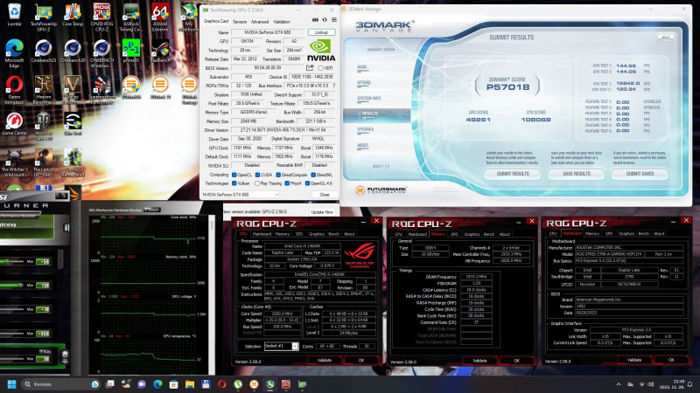Open the Recycle Bin (Lomtár) desktop icon
This screenshot has width=700, height=393.
point(14,14)
